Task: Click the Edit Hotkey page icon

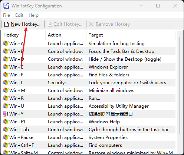Action: (50, 24)
